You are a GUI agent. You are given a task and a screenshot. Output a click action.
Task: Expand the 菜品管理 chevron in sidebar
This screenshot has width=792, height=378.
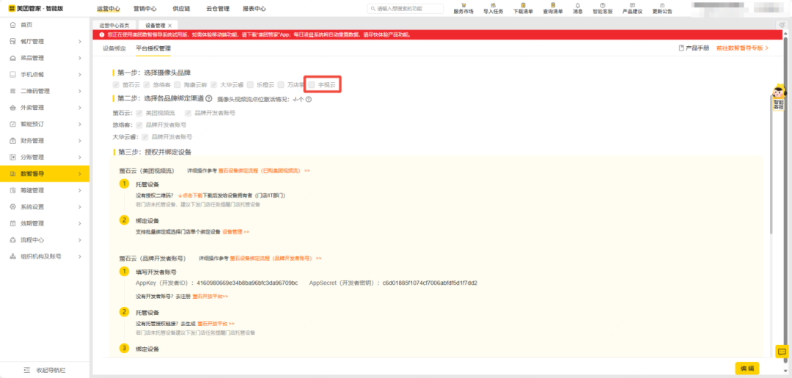click(80, 58)
